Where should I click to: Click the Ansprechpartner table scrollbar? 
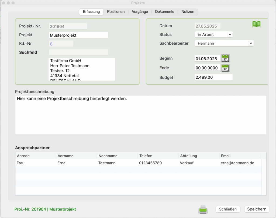pyautogui.click(x=264, y=177)
